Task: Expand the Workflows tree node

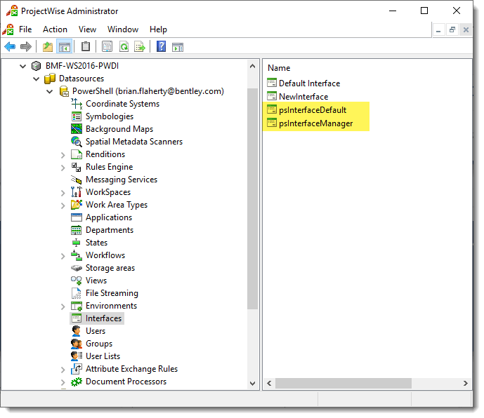Action: pyautogui.click(x=63, y=255)
